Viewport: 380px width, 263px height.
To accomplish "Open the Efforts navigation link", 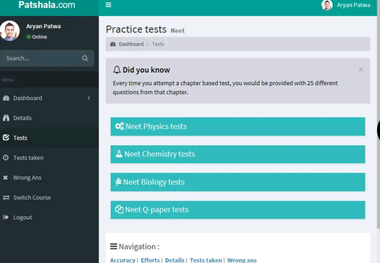I will pyautogui.click(x=150, y=260).
